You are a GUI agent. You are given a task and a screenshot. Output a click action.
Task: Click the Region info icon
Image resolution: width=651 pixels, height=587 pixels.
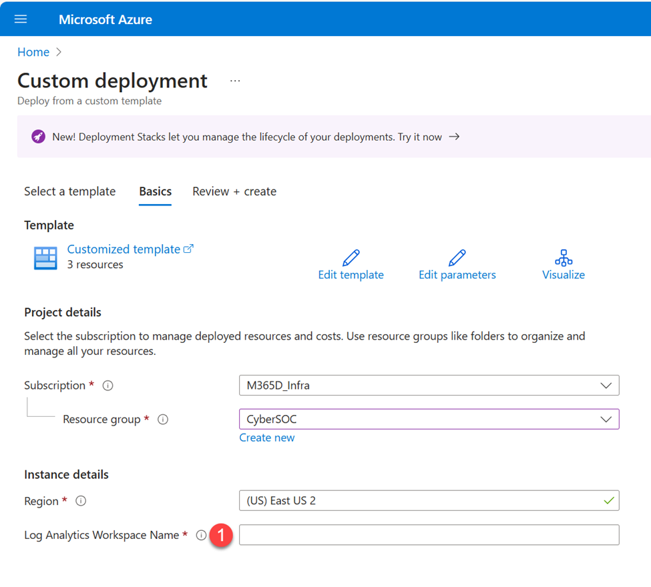point(81,501)
